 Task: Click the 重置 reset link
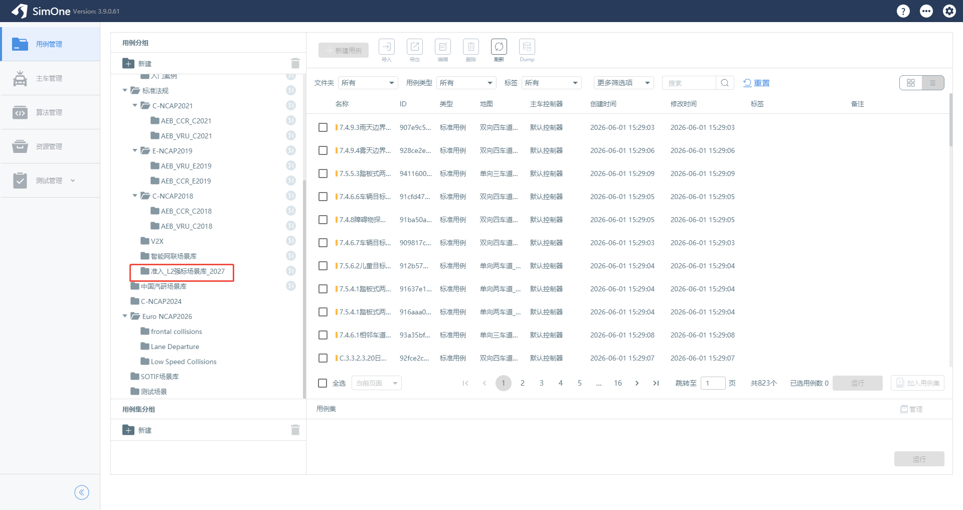tap(756, 83)
